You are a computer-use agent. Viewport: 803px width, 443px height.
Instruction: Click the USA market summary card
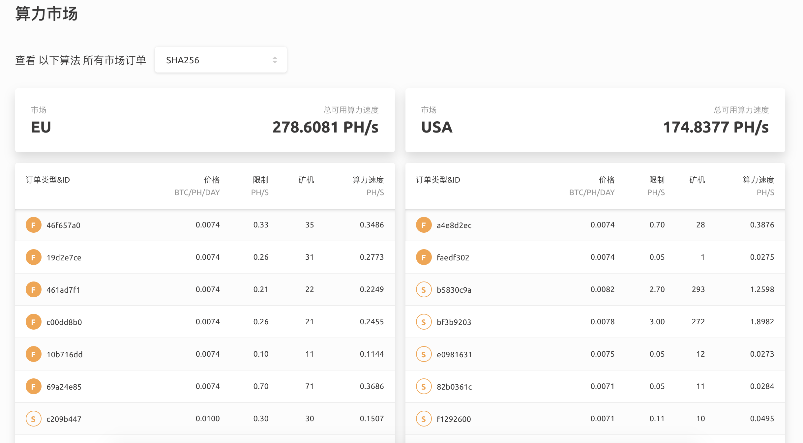tap(595, 120)
